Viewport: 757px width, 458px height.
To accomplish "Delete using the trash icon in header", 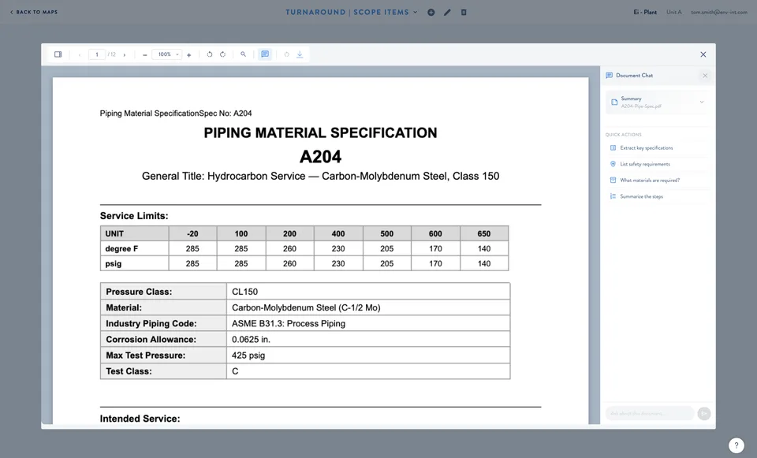I will tap(464, 12).
